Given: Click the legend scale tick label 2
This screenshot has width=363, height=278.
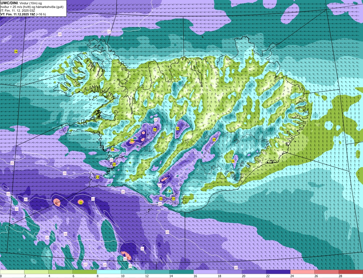Looking at the screenshot, I should (x=25, y=276).
